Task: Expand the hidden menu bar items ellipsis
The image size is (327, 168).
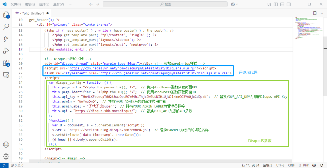Action: [70, 4]
